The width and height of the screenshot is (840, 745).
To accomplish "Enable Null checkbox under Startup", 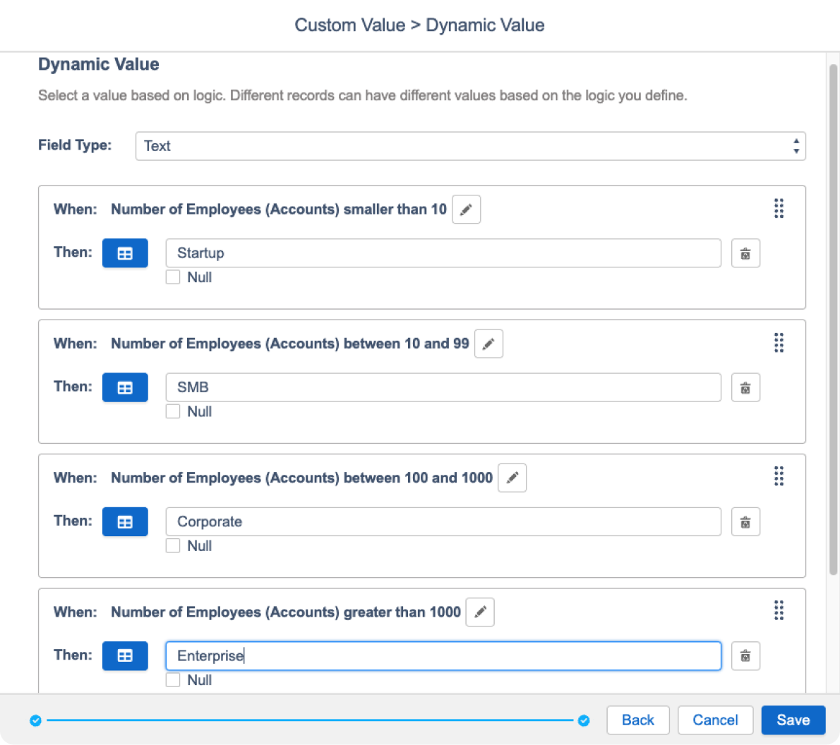I will [x=173, y=277].
